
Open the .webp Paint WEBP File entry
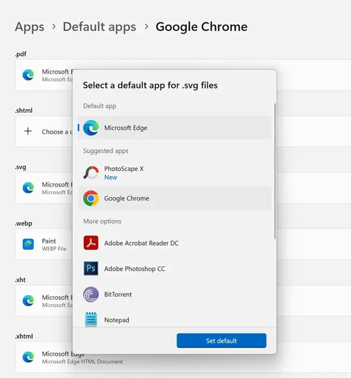coord(44,244)
